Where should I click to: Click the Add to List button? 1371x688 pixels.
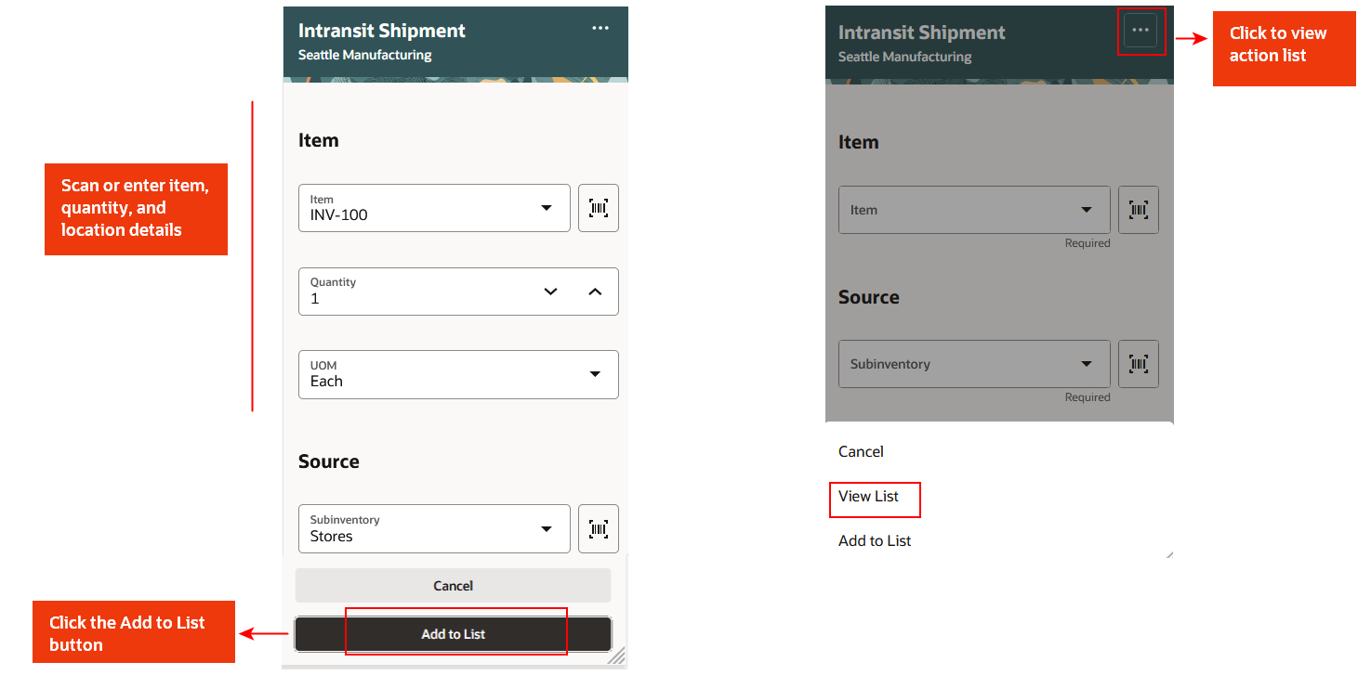pos(454,634)
